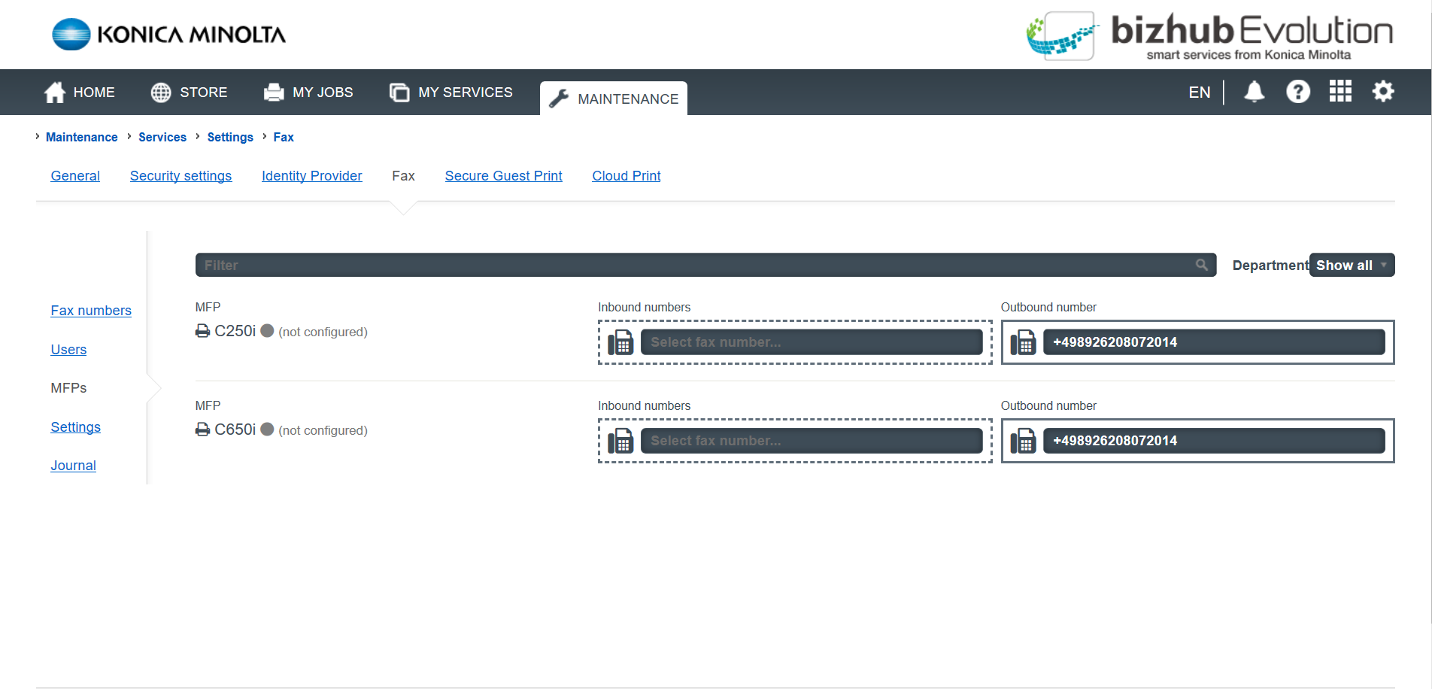This screenshot has width=1432, height=689.
Task: Open the MY SERVICES tab
Action: tap(451, 93)
